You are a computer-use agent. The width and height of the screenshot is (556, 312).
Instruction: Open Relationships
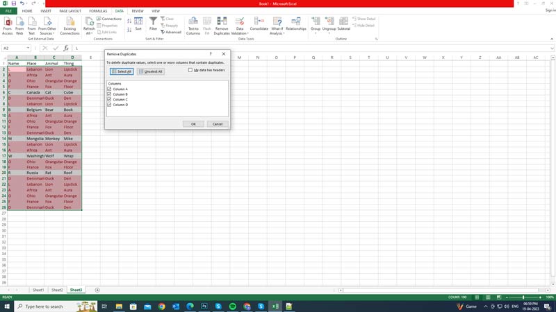tap(296, 24)
